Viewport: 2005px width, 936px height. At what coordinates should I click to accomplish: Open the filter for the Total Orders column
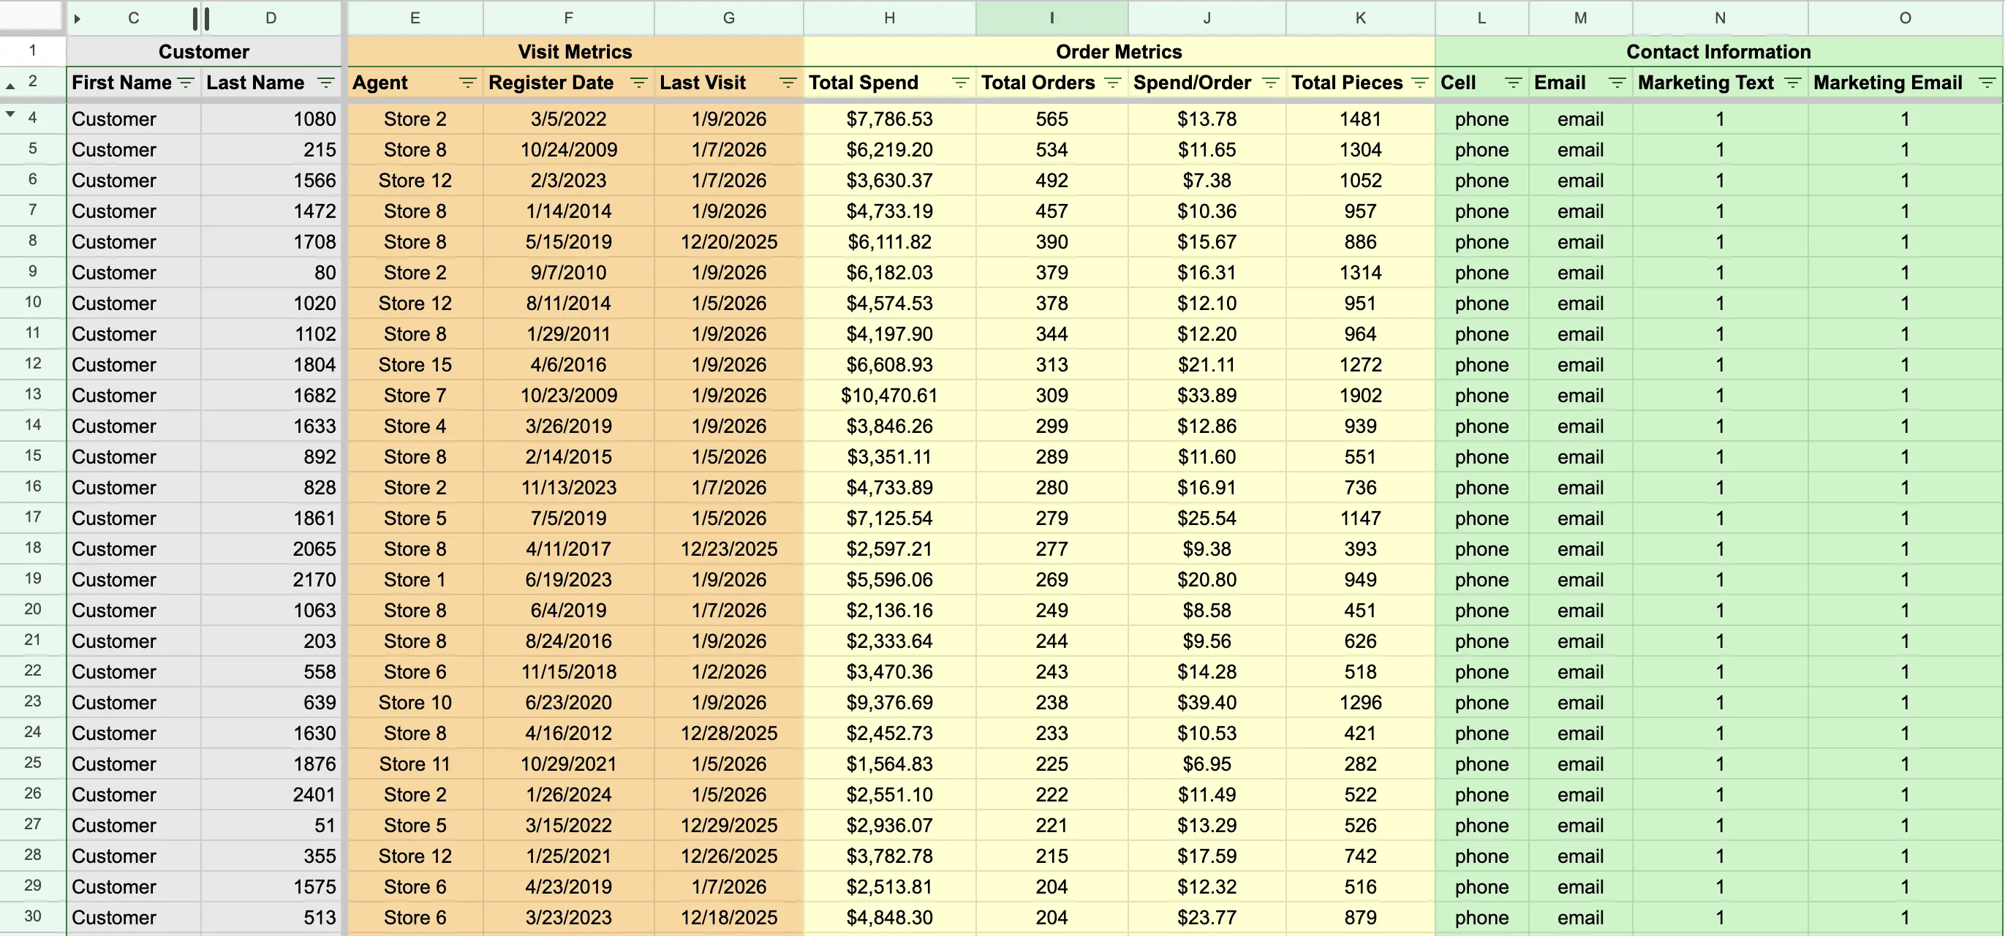tap(1114, 83)
